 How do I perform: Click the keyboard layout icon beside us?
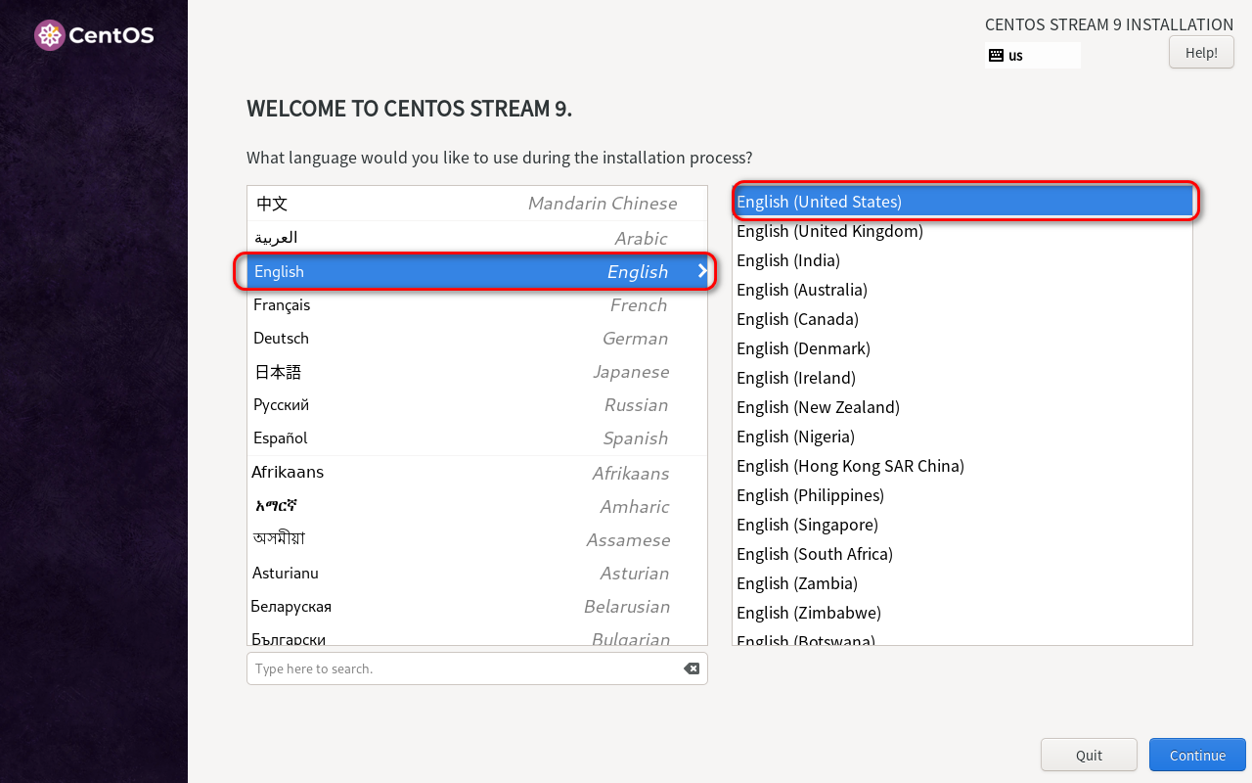click(x=996, y=56)
